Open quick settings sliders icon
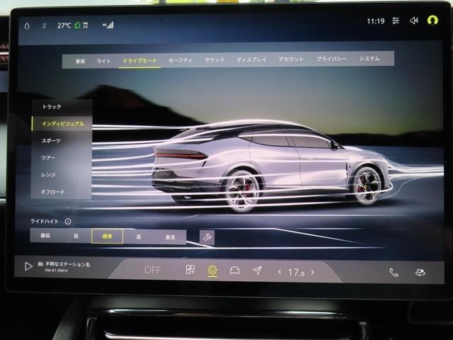Image resolution: width=453 pixels, height=340 pixels. coord(396,21)
